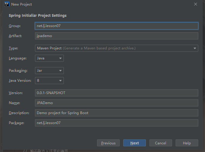Open the Java Version dropdown set to 8
The width and height of the screenshot is (205, 152).
[x=49, y=81]
